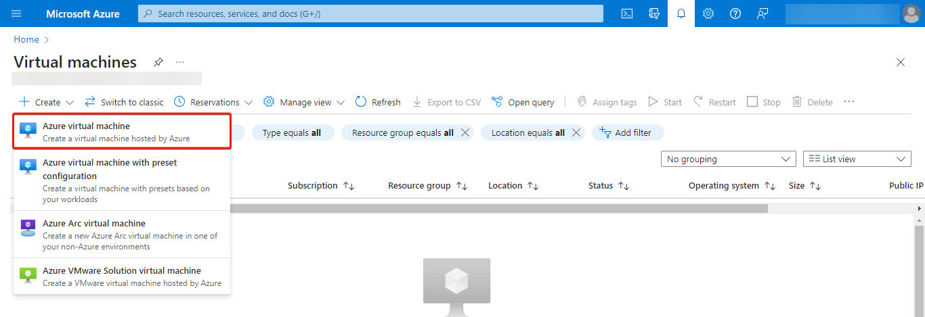The height and width of the screenshot is (317, 925).
Task: Click the horizontal scrollbar thumb
Action: [x=499, y=209]
